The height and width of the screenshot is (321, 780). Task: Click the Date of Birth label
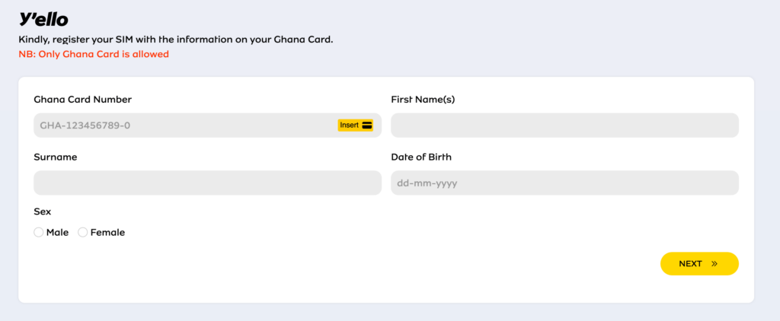pyautogui.click(x=420, y=157)
